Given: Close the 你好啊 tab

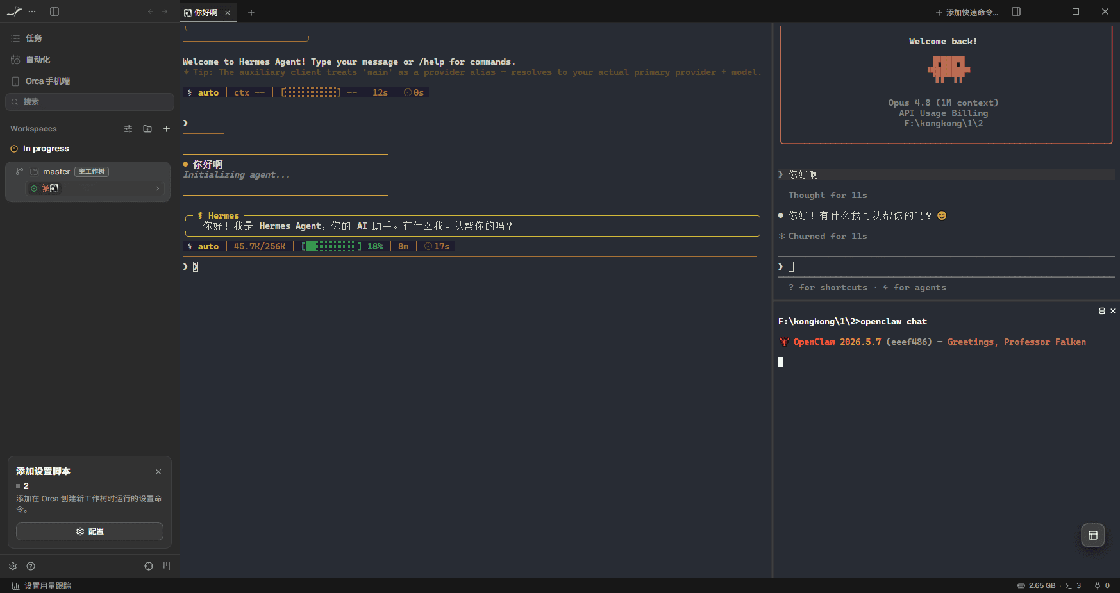Looking at the screenshot, I should (x=228, y=13).
